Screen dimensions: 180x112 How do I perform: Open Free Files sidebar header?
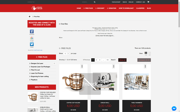coord(42,57)
